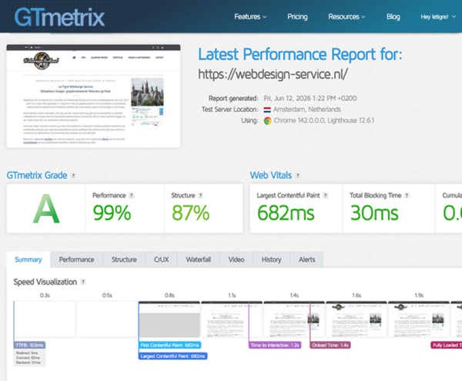This screenshot has width=462, height=381.
Task: Open the https://webdesign-service.nl/ link
Action: (273, 74)
